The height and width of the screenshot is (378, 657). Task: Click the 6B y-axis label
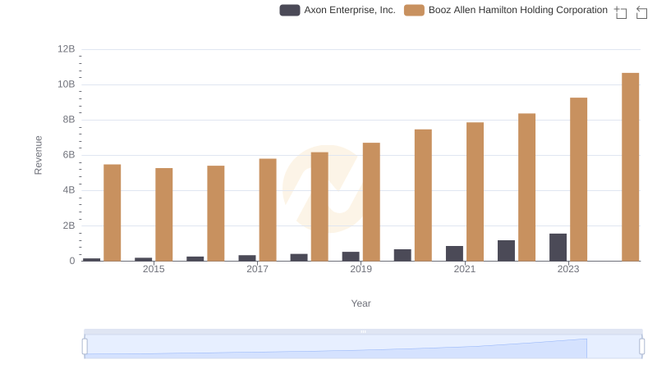pyautogui.click(x=69, y=155)
